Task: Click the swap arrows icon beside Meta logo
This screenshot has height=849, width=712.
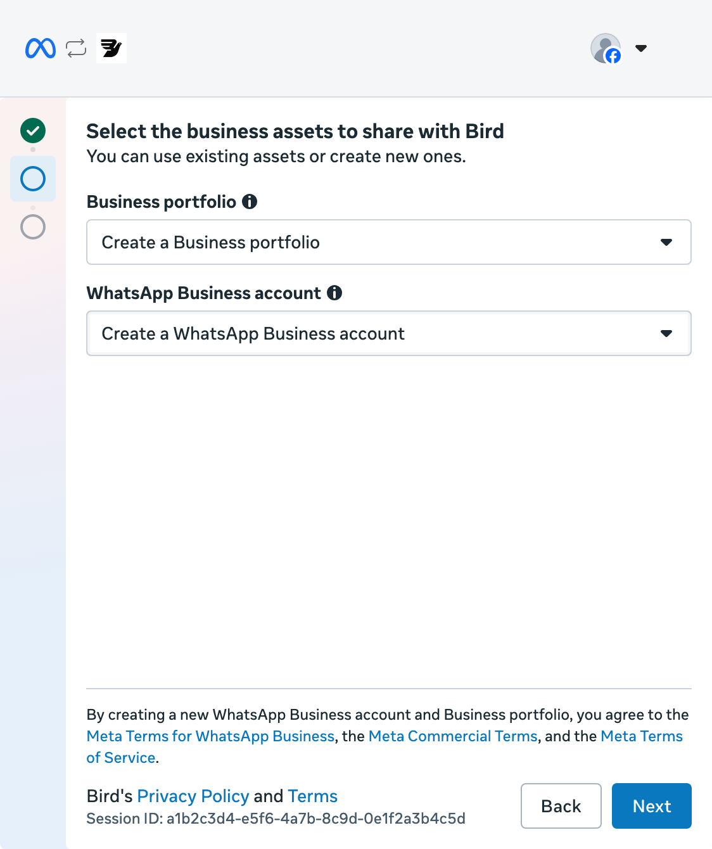Action: point(76,48)
